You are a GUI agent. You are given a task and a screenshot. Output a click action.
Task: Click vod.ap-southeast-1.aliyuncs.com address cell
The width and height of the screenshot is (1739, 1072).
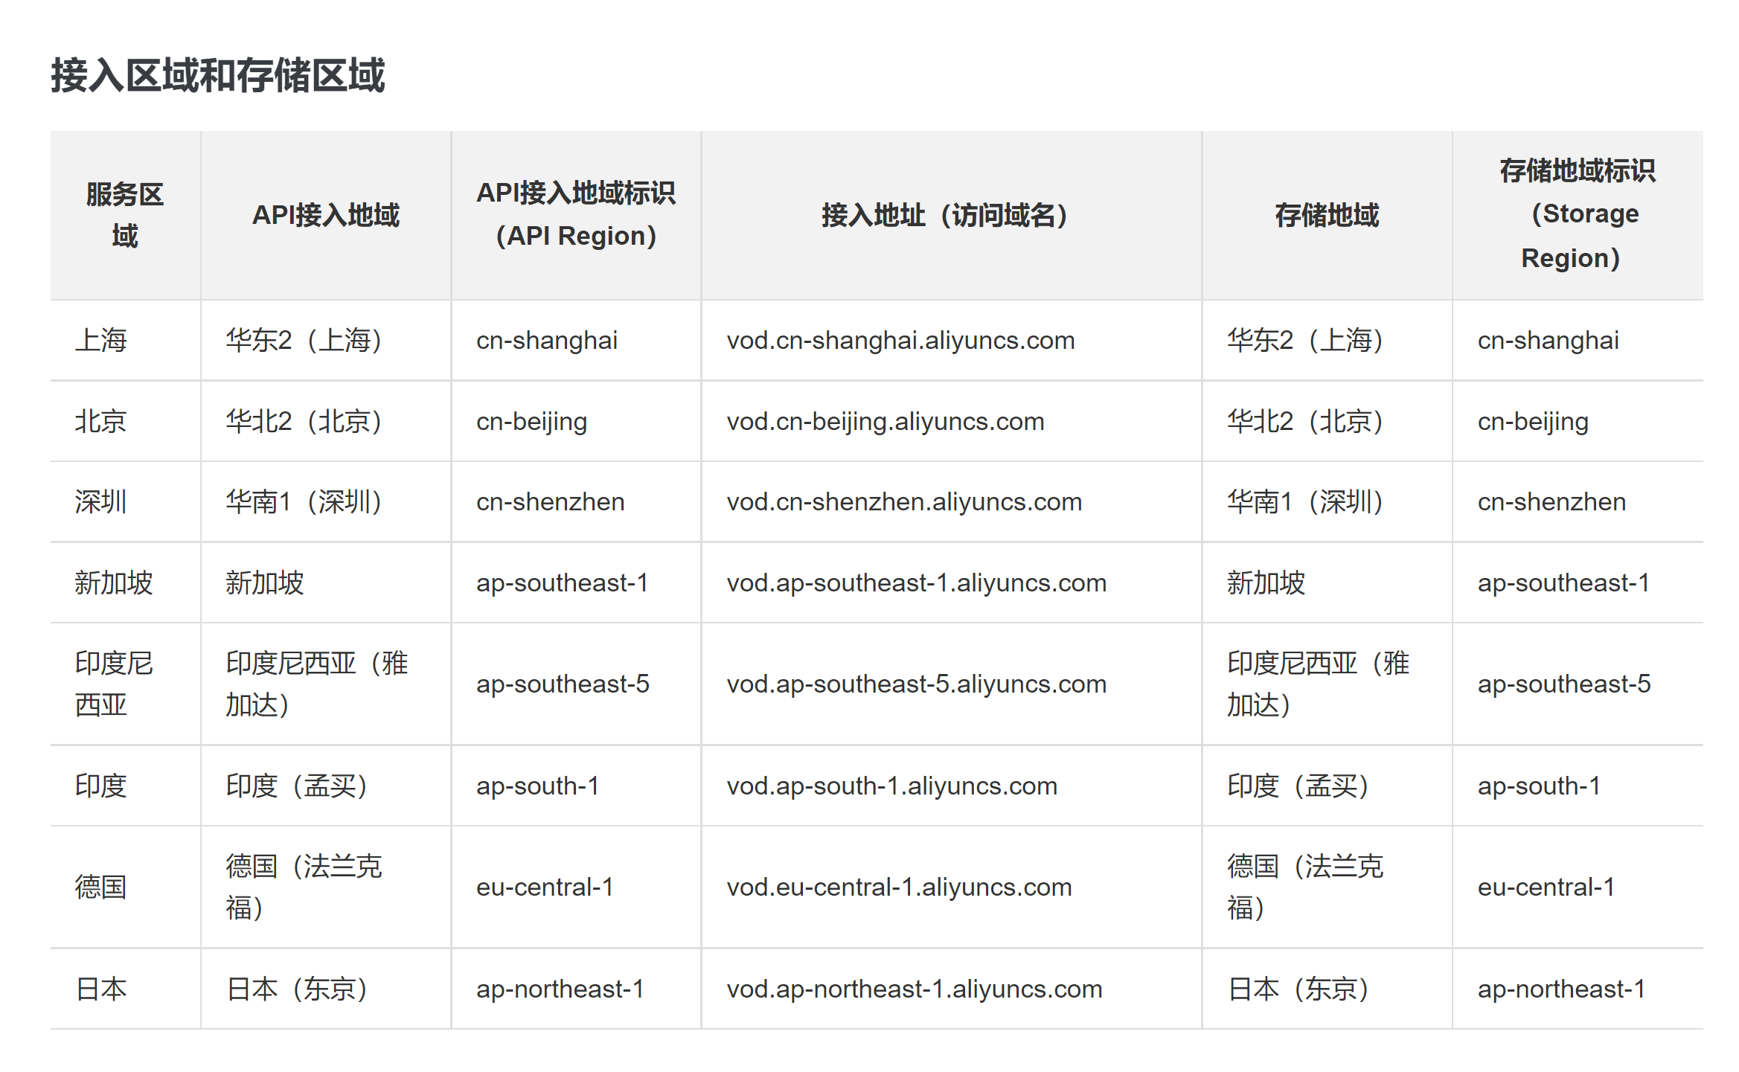click(916, 583)
